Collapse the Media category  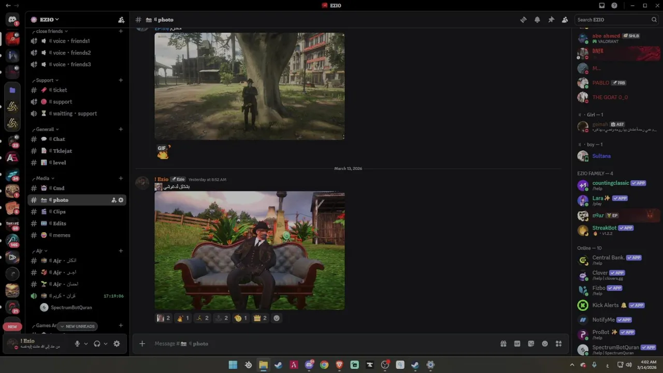coord(44,178)
